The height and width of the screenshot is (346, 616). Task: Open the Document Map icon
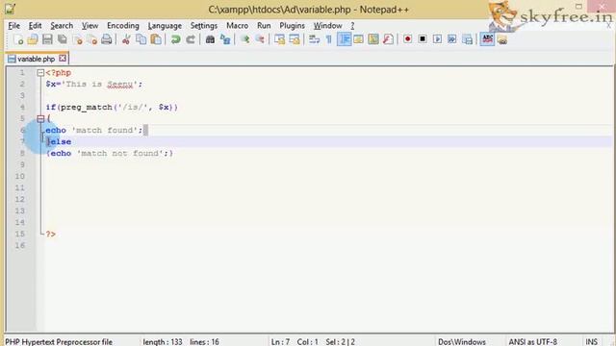coord(373,39)
